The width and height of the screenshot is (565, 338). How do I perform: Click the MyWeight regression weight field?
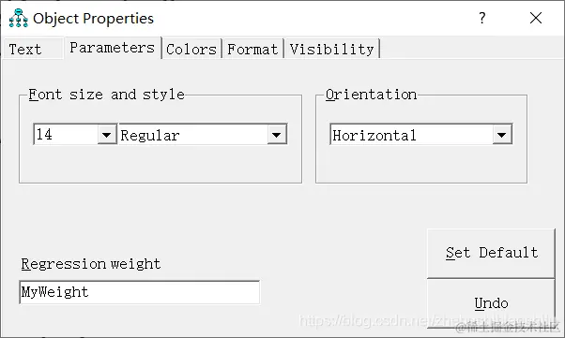(140, 292)
